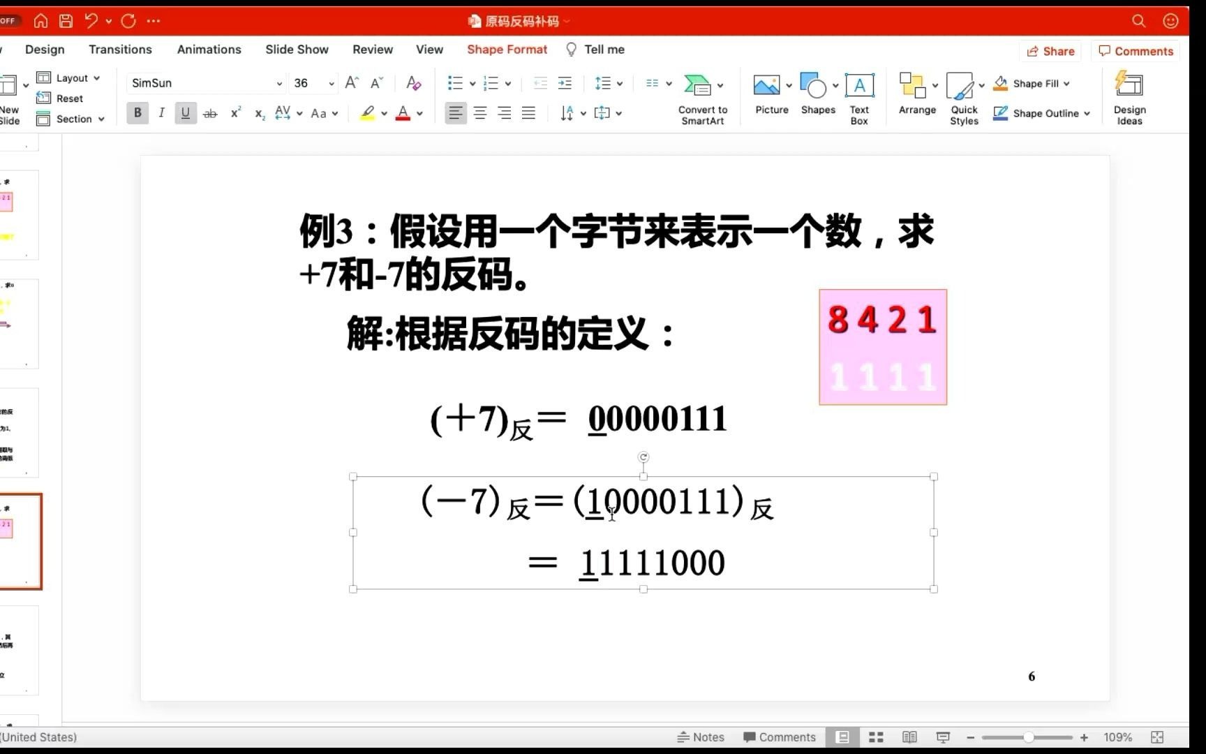This screenshot has width=1206, height=754.
Task: Insert a Picture from the ribbon
Action: [770, 94]
